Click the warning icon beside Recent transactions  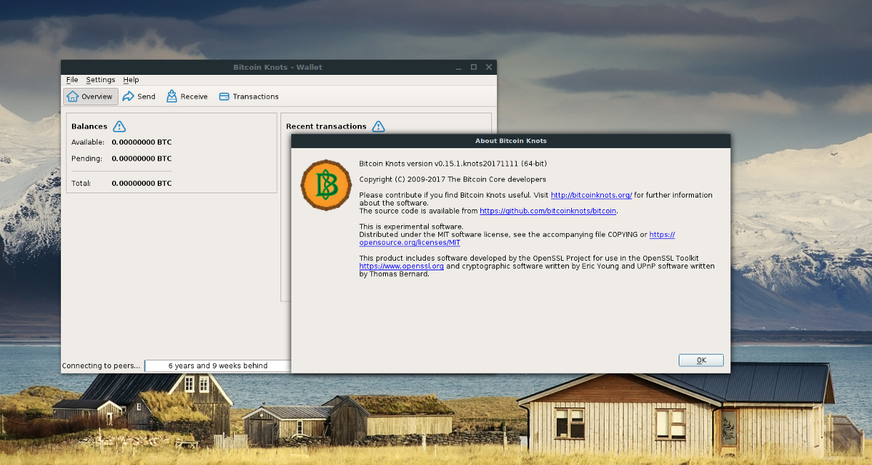tap(379, 126)
